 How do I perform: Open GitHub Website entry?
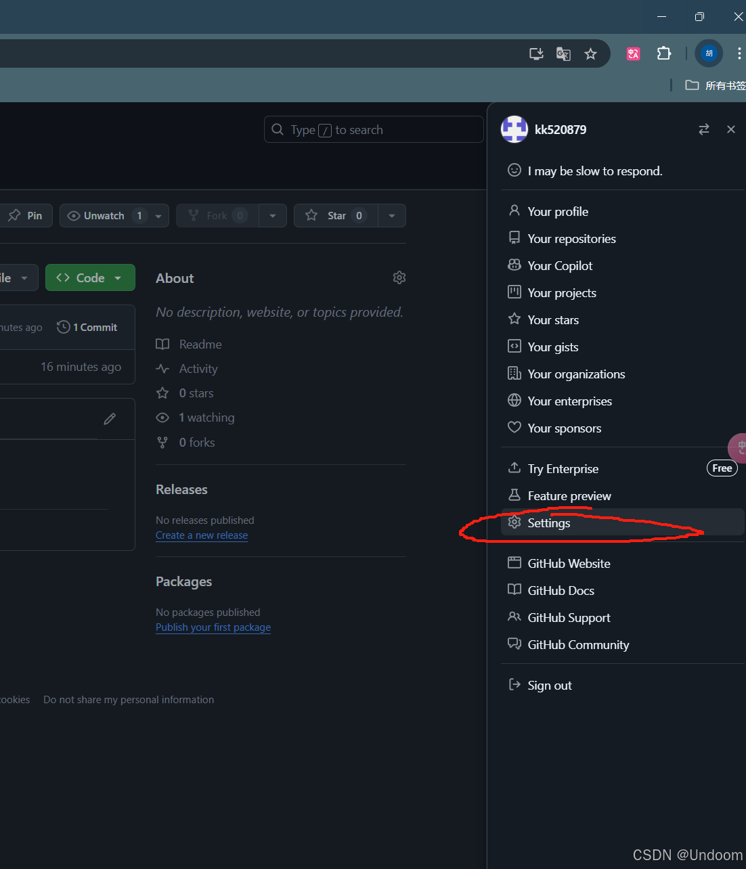[x=622, y=563]
